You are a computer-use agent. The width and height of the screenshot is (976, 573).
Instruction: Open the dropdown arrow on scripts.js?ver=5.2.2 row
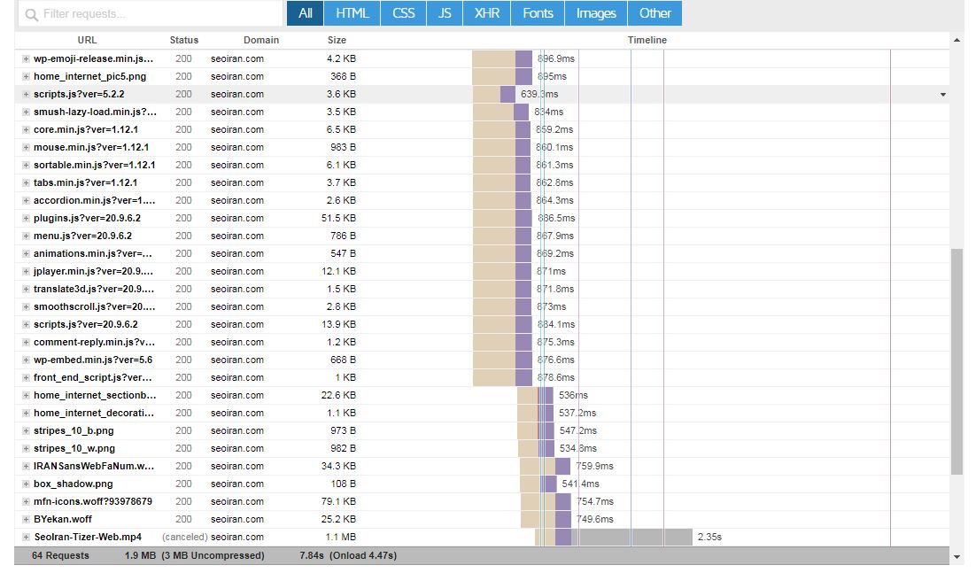coord(943,95)
